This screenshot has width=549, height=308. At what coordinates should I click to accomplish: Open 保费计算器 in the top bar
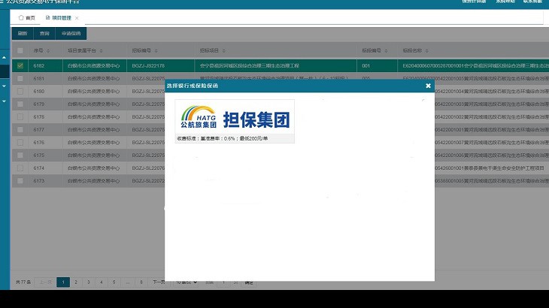tap(474, 2)
